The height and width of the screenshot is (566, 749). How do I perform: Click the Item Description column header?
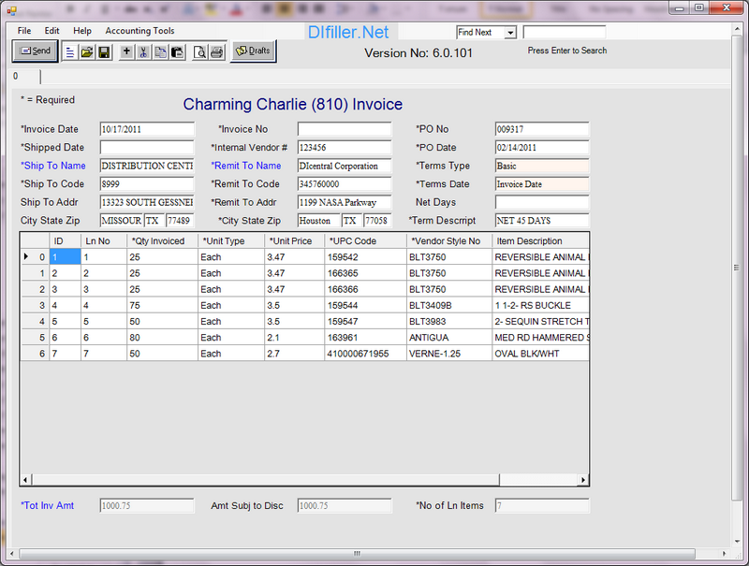coord(540,241)
